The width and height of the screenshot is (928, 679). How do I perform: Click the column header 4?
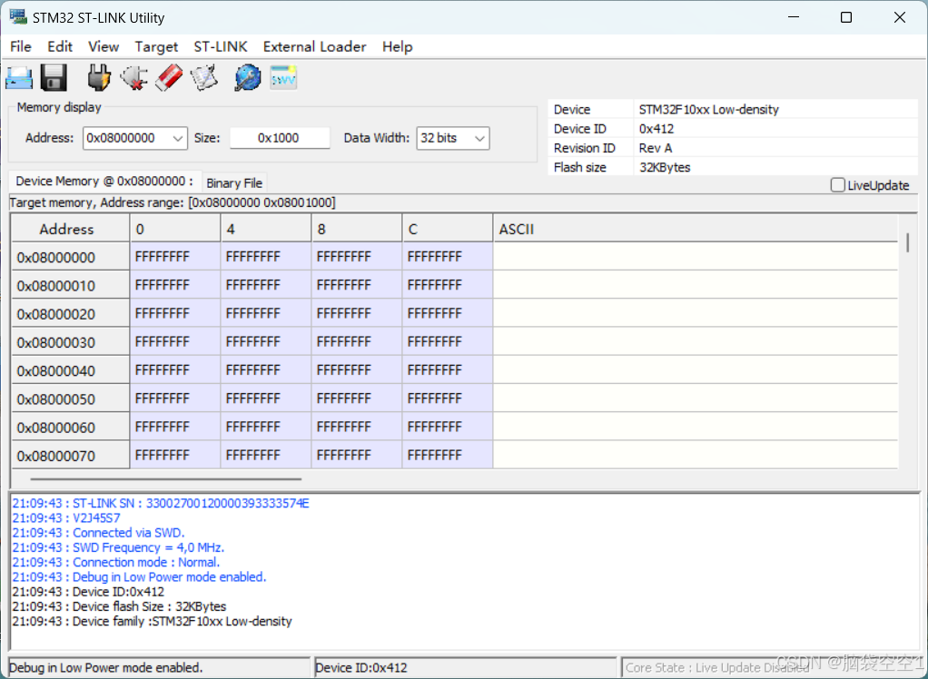click(266, 229)
